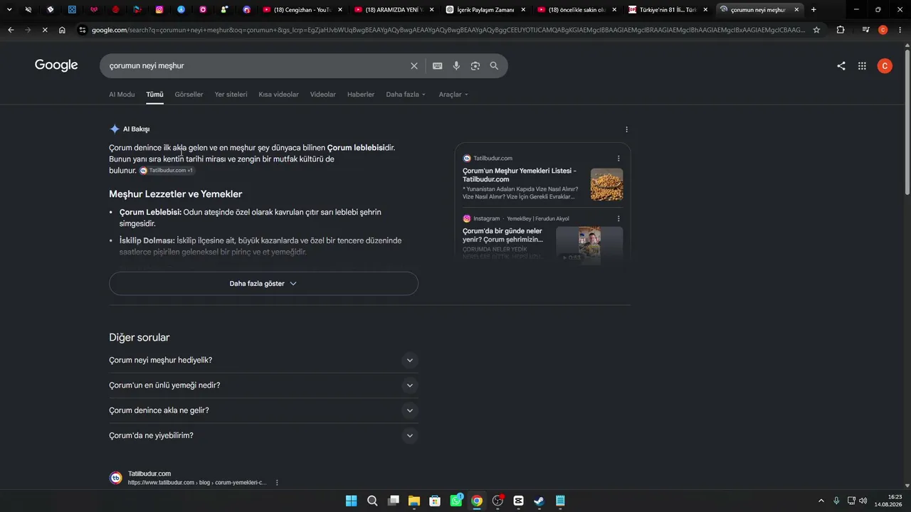
Task: Open the 'Araçlar' tools dropdown
Action: [453, 95]
